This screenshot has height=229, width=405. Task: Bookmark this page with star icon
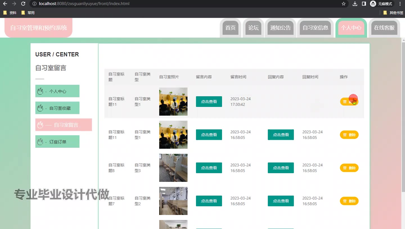pyautogui.click(x=343, y=4)
